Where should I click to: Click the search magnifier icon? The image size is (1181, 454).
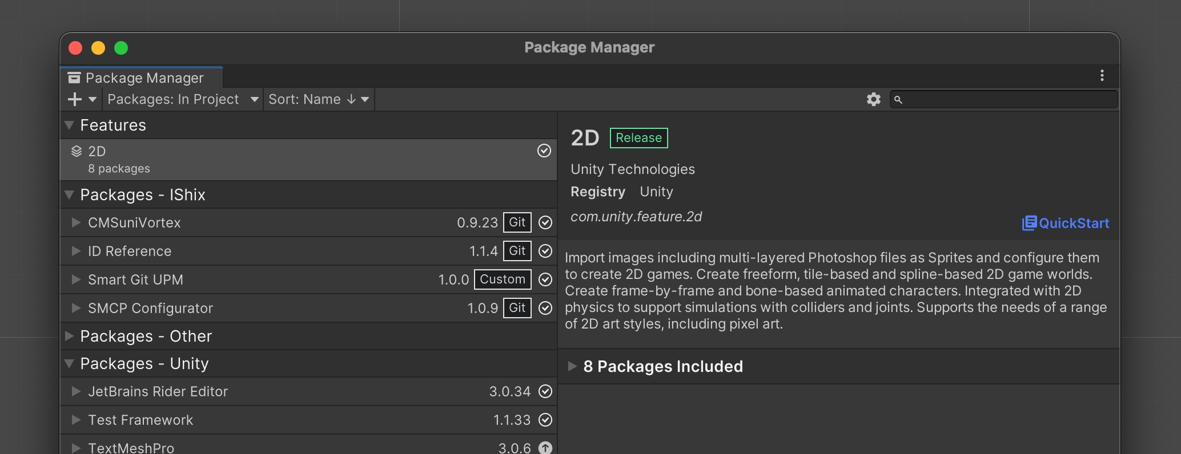(x=898, y=100)
